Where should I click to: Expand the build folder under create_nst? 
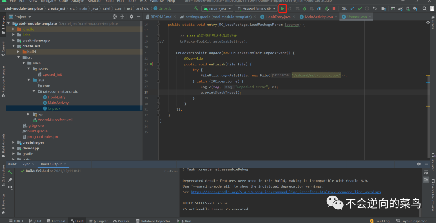click(18, 52)
